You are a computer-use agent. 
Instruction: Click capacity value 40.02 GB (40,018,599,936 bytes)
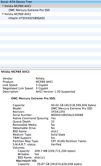click(x=74, y=105)
